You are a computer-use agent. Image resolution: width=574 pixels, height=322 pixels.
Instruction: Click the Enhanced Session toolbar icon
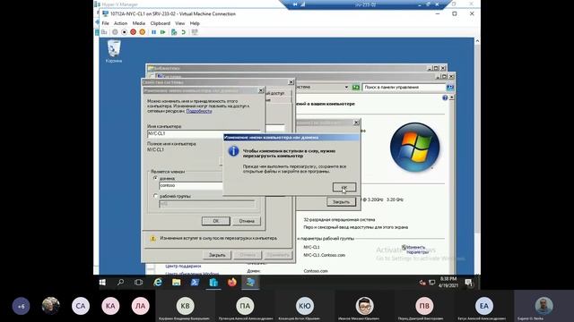(195, 32)
